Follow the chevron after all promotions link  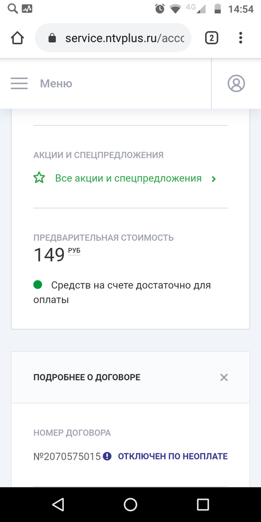tap(214, 179)
